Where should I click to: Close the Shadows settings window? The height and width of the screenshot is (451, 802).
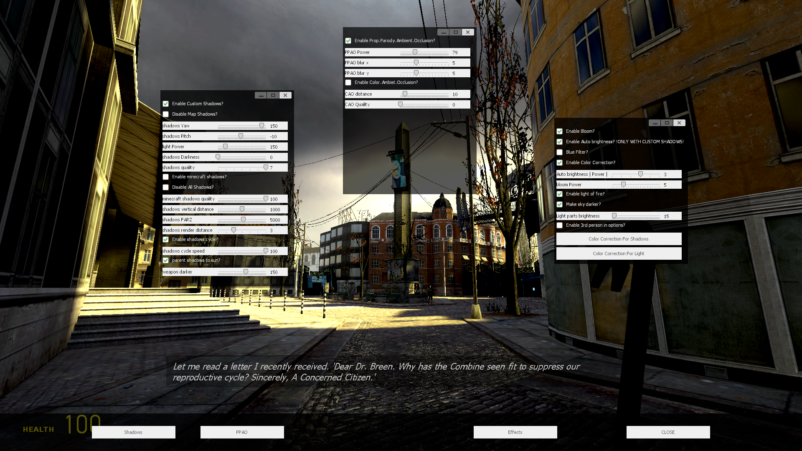[285, 95]
